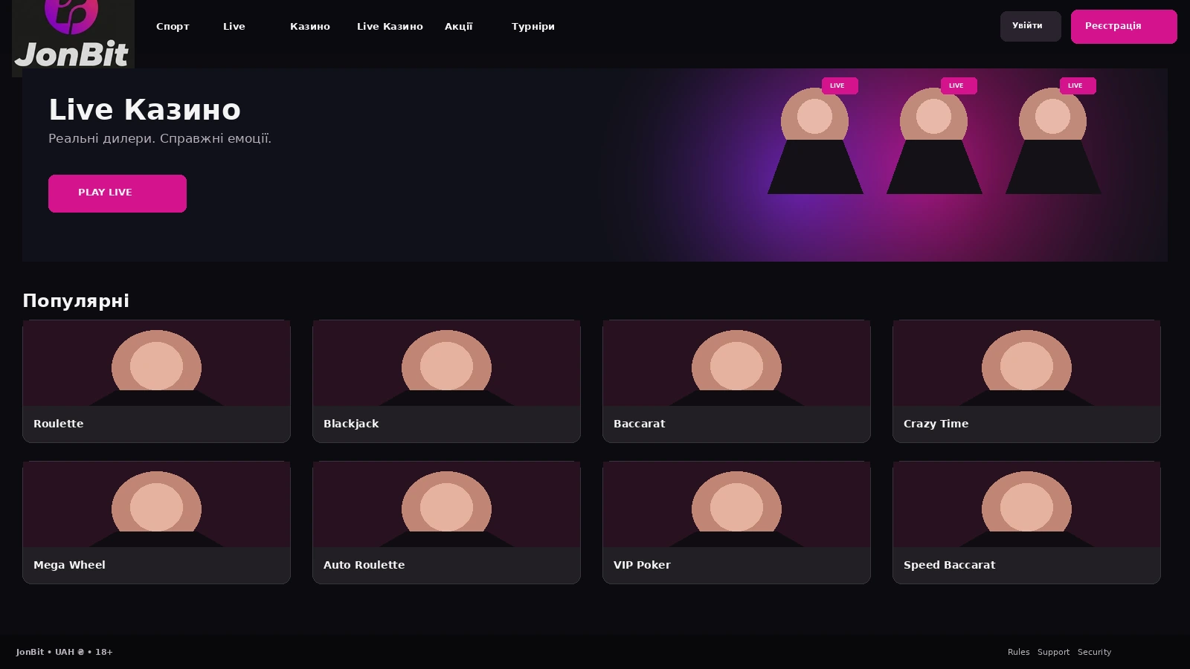Screen dimensions: 1190x669
Task: Open the Live menu item
Action: pos(234,27)
